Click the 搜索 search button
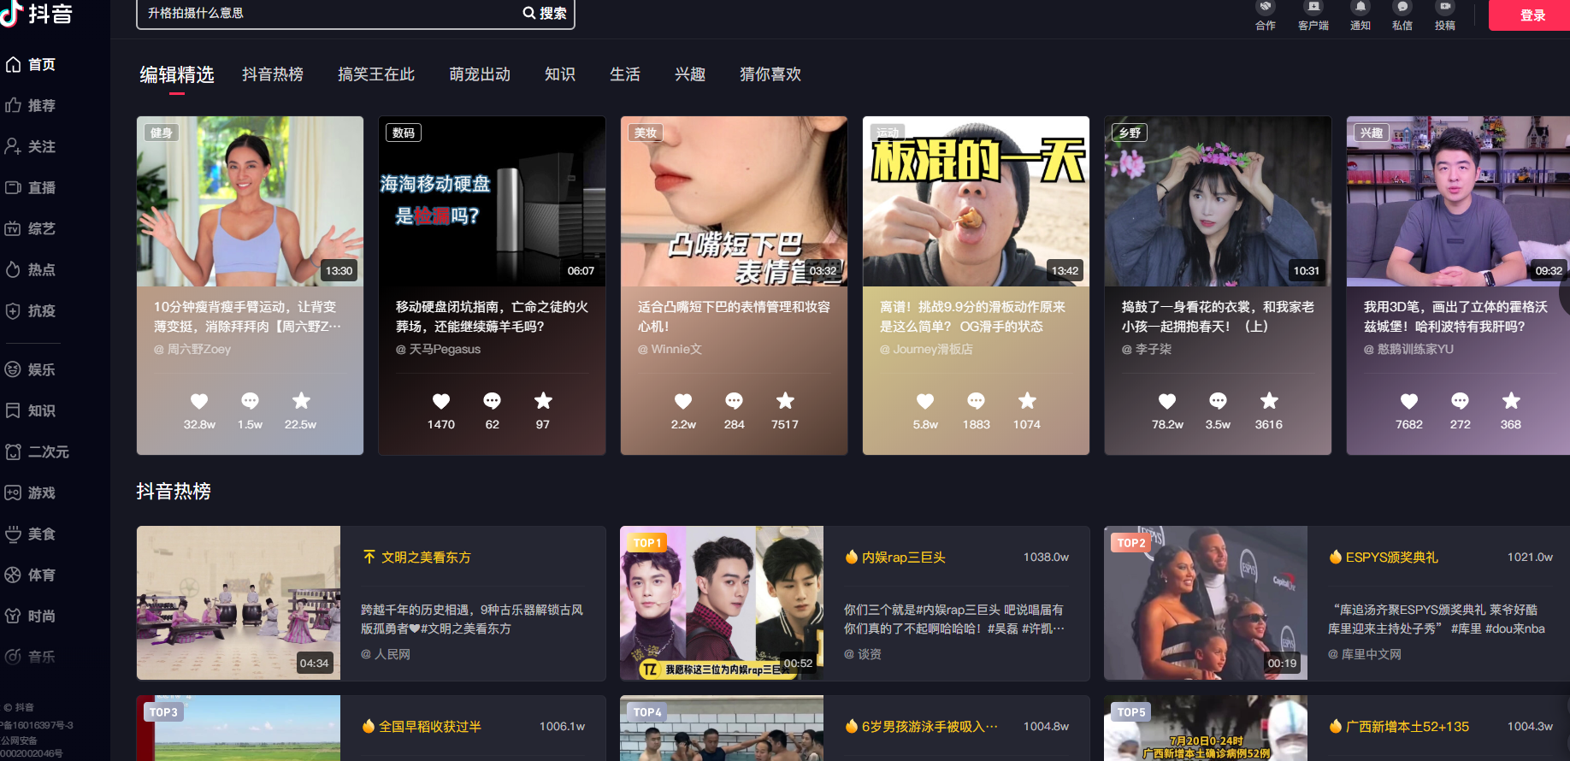The width and height of the screenshot is (1570, 761). pyautogui.click(x=546, y=14)
